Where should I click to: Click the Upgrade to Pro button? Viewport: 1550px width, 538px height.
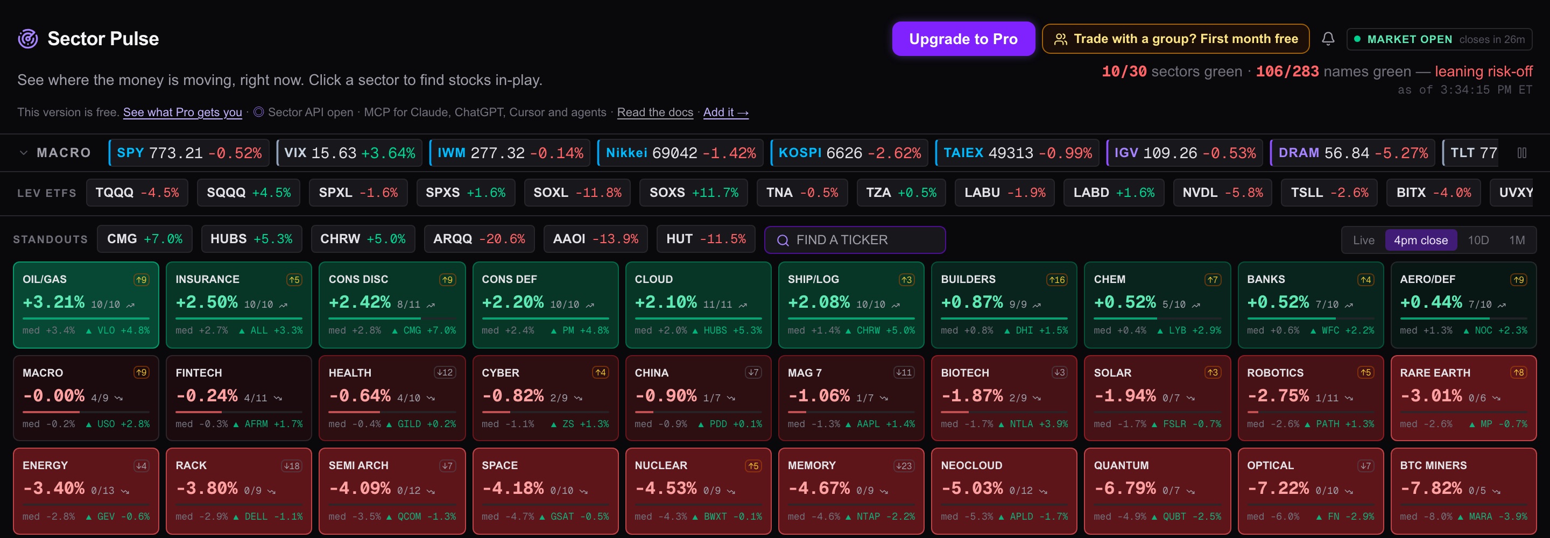click(x=963, y=39)
